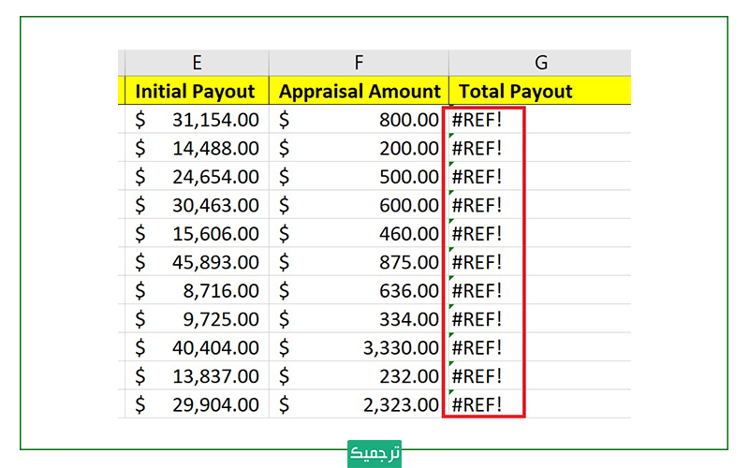The width and height of the screenshot is (749, 468).
Task: Select the cell with 8,716.00
Action: 196,291
